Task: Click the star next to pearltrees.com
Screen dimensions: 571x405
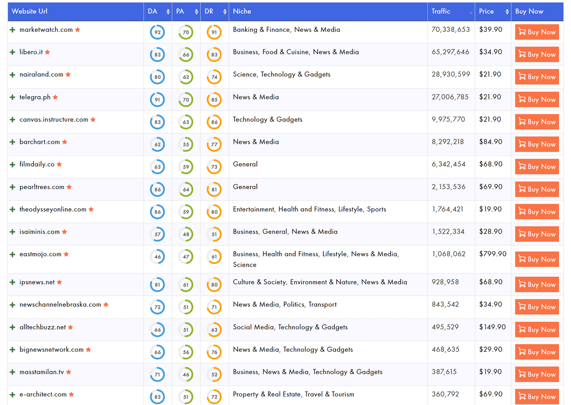Action: 69,187
